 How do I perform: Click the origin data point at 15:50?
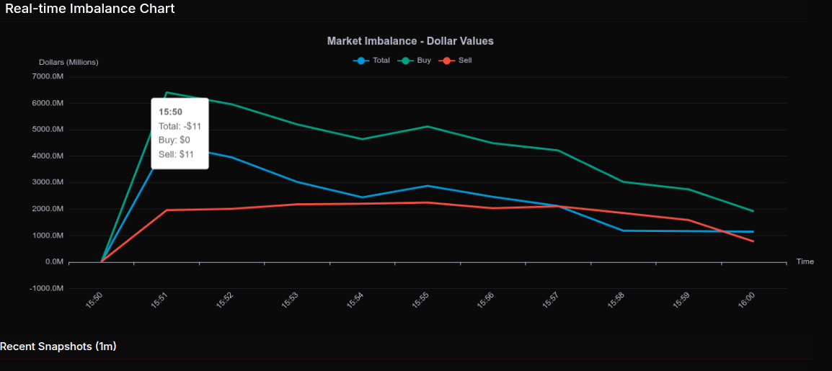(x=101, y=262)
